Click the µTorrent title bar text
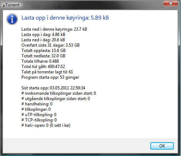The width and height of the screenshot is (181, 156). [11, 5]
